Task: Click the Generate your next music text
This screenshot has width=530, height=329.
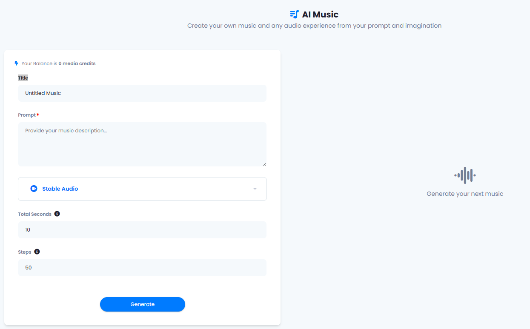Action: click(465, 194)
